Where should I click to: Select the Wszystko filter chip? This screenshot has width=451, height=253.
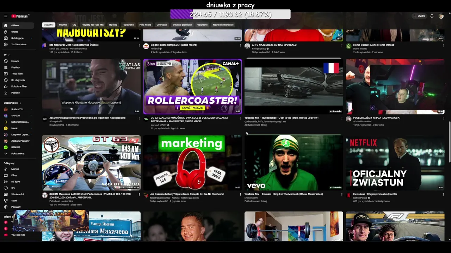pyautogui.click(x=49, y=25)
